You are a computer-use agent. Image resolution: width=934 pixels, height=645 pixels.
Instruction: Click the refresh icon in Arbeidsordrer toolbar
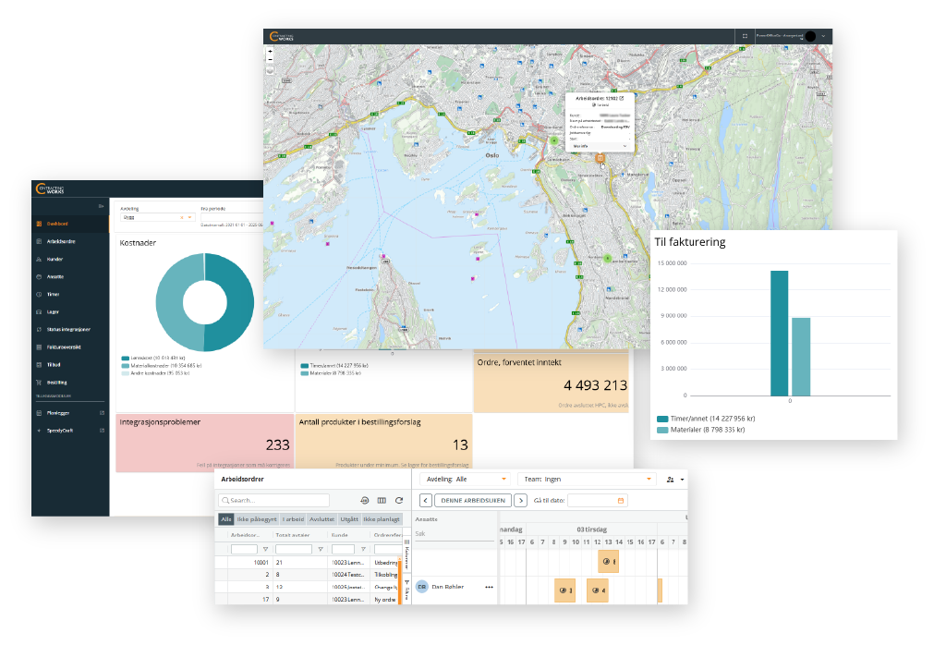tap(398, 500)
